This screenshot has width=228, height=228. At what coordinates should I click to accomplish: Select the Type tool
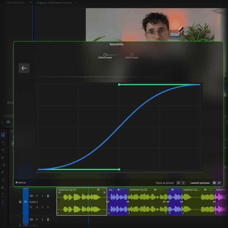click(3, 195)
